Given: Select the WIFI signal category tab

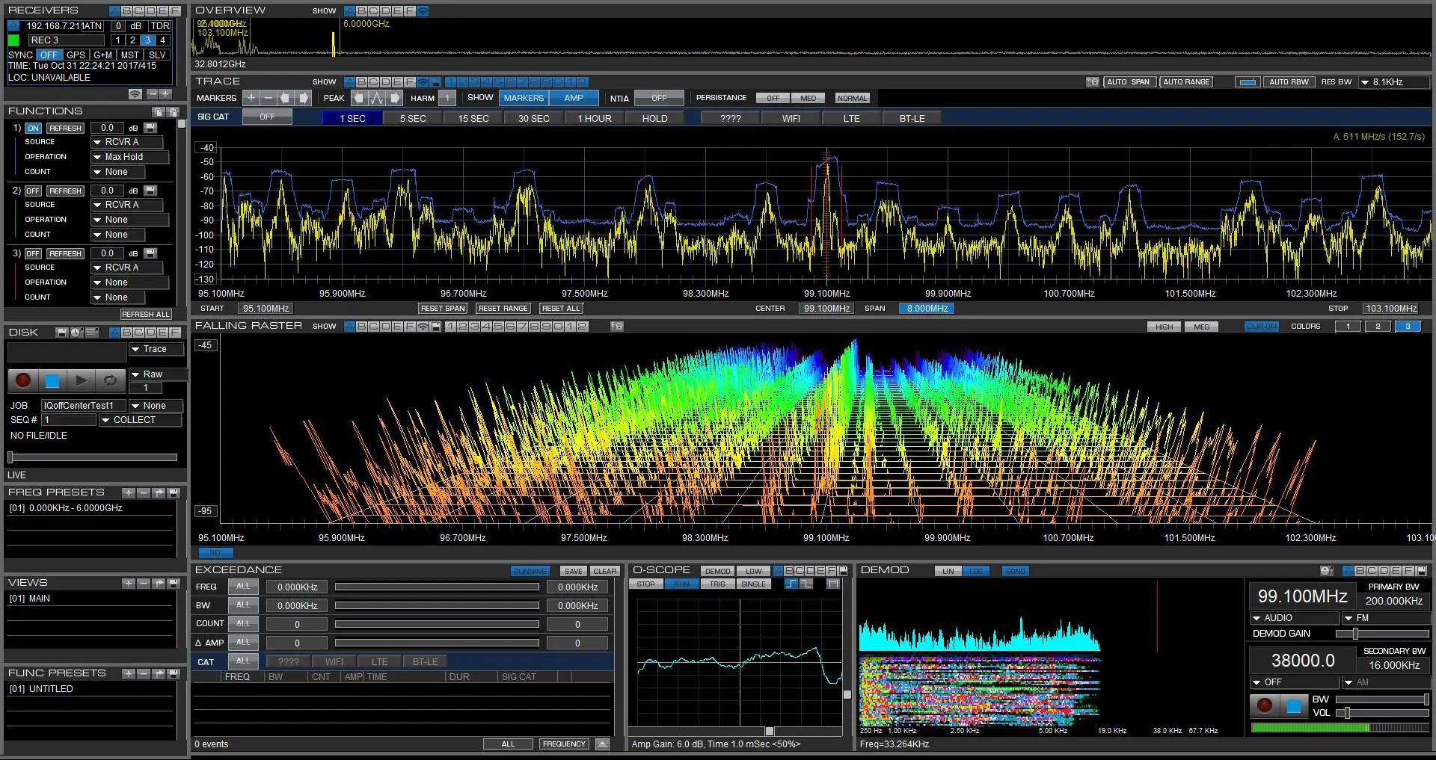Looking at the screenshot, I should pos(791,118).
